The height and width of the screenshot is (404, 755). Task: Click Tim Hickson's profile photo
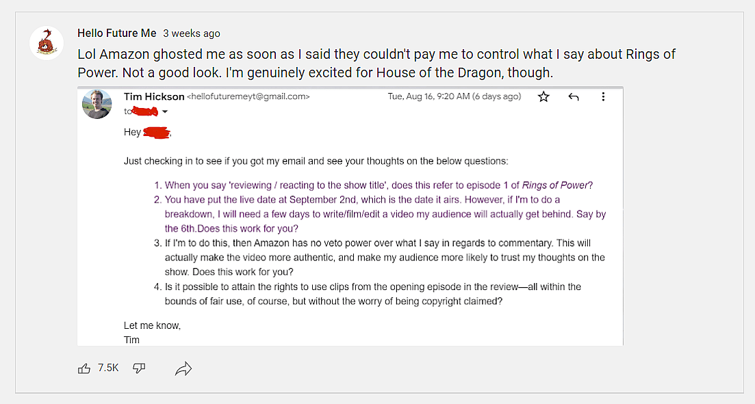(x=97, y=105)
